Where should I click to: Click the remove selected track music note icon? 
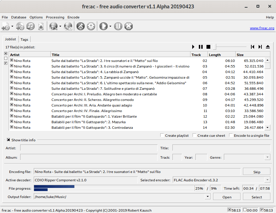click(31, 26)
